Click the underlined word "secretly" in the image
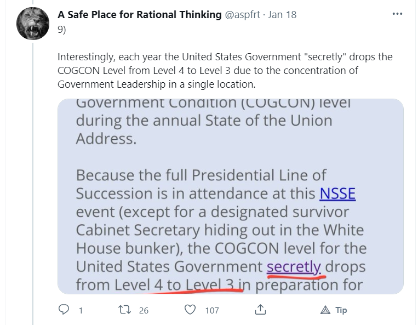This screenshot has width=418, height=325. click(x=294, y=267)
